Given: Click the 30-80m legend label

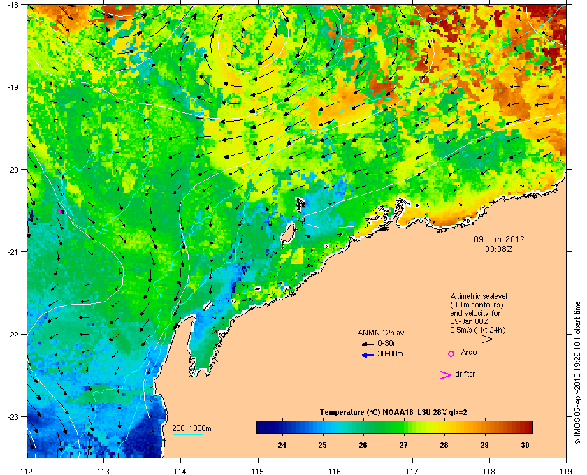Looking at the screenshot, I should (x=390, y=353).
